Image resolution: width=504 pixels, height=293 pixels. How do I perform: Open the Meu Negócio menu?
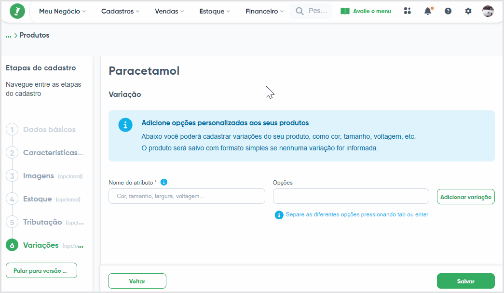click(62, 11)
